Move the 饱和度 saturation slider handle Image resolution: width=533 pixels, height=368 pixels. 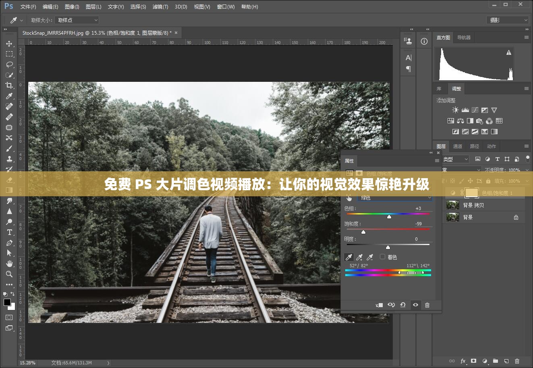tap(363, 232)
